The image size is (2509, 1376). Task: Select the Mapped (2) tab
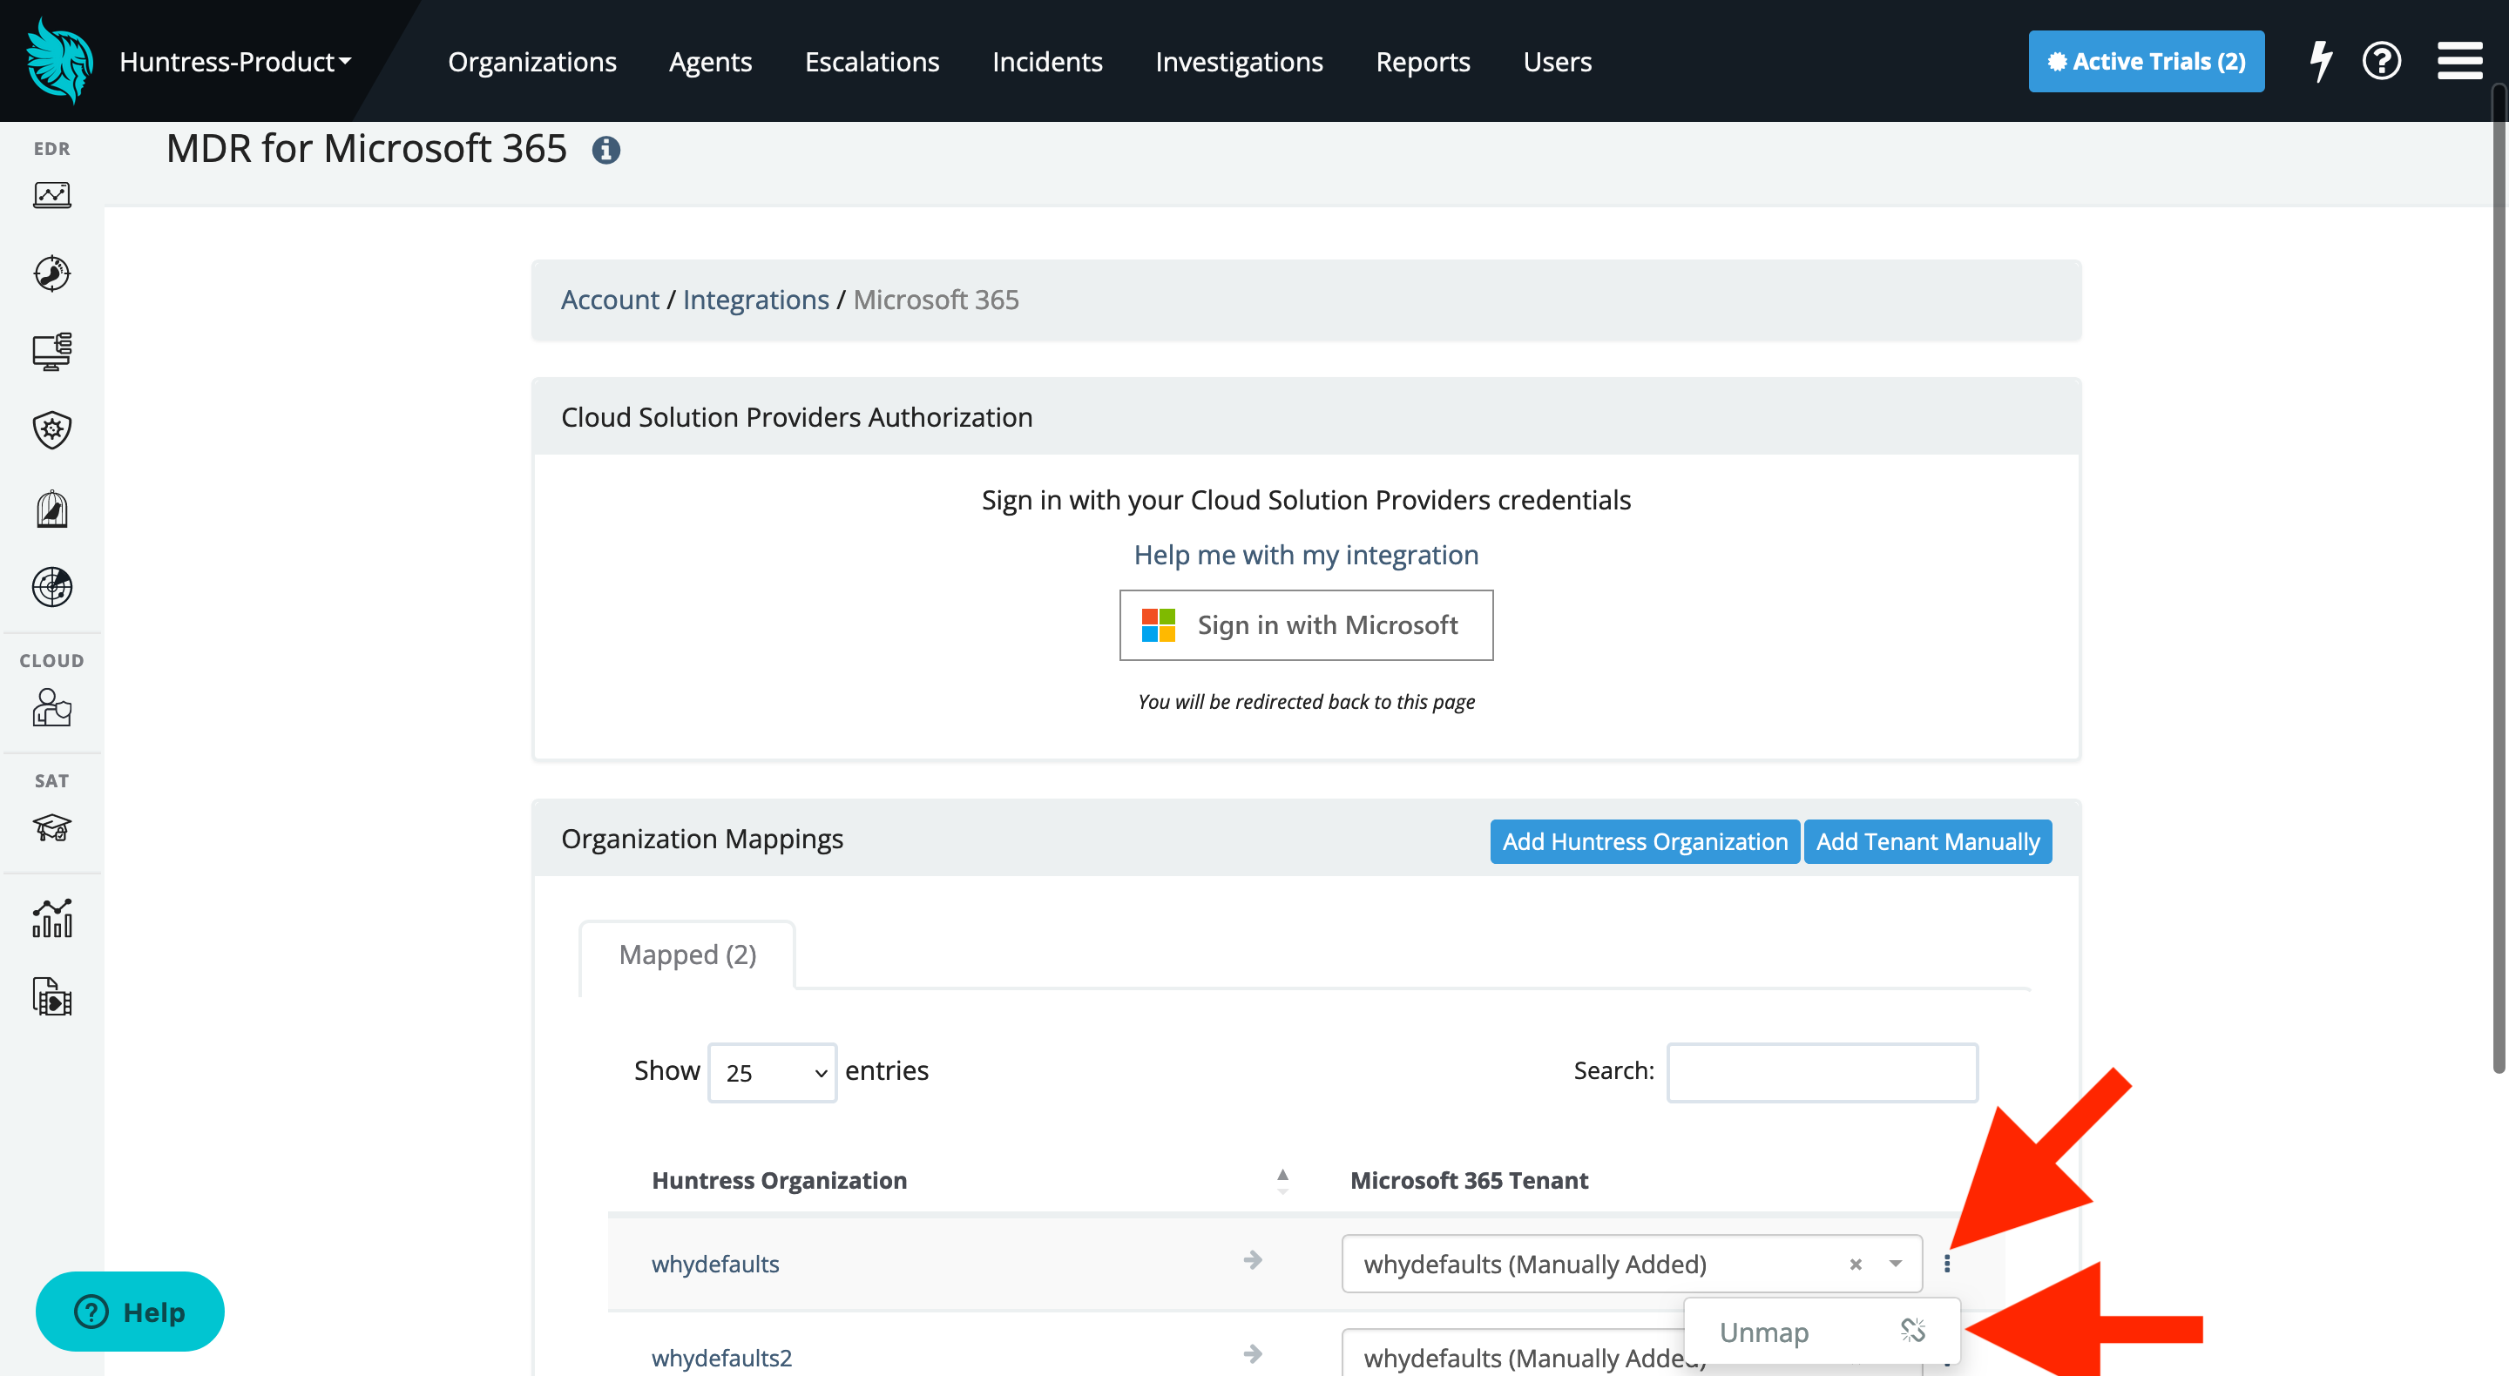pos(687,954)
